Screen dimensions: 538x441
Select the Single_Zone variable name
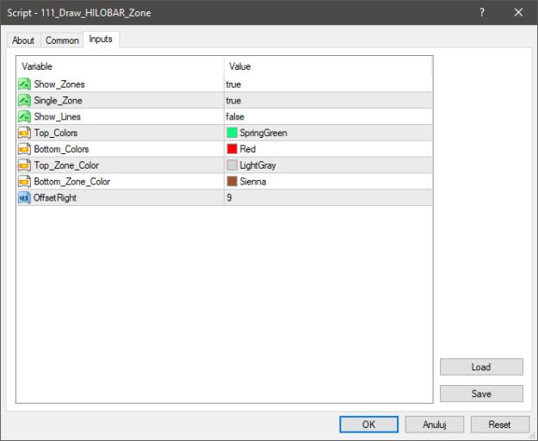(58, 100)
